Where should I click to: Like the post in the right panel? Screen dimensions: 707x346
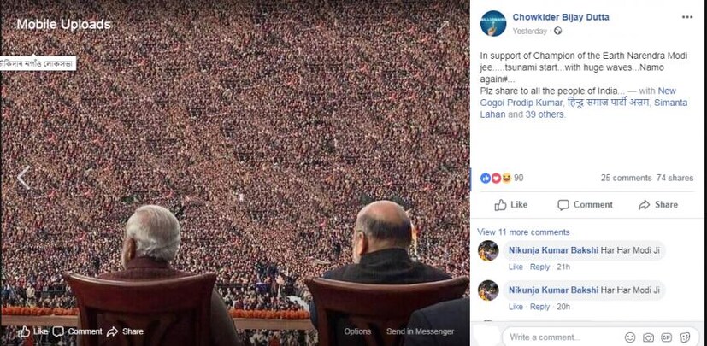pos(511,205)
